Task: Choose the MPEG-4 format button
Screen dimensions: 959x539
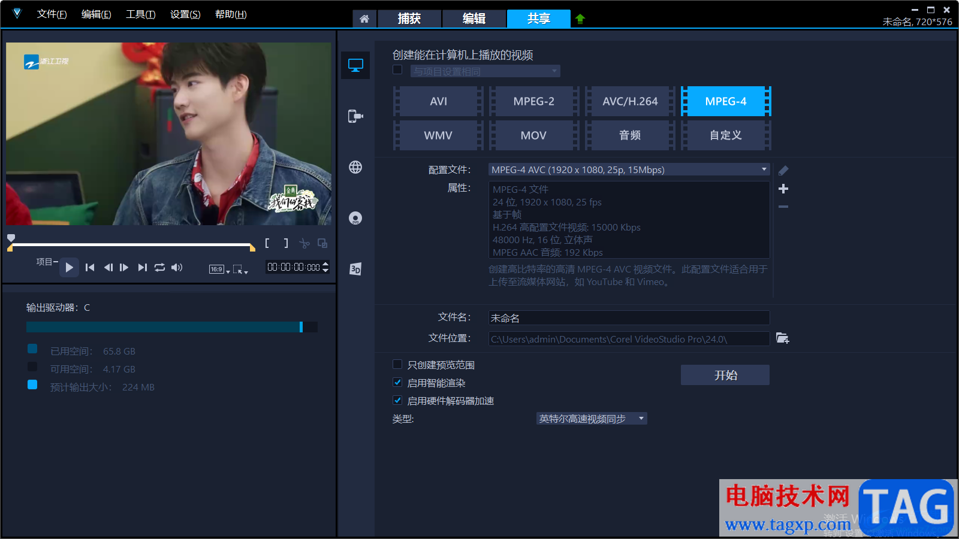Action: coord(726,101)
